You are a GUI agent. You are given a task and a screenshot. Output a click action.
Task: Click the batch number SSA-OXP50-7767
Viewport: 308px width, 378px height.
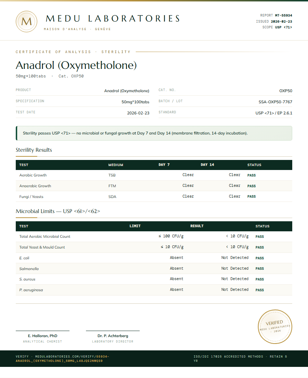275,102
